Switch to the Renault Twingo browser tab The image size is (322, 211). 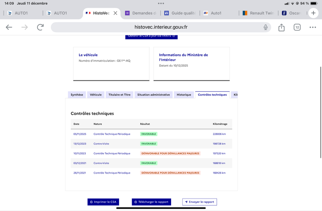point(258,13)
